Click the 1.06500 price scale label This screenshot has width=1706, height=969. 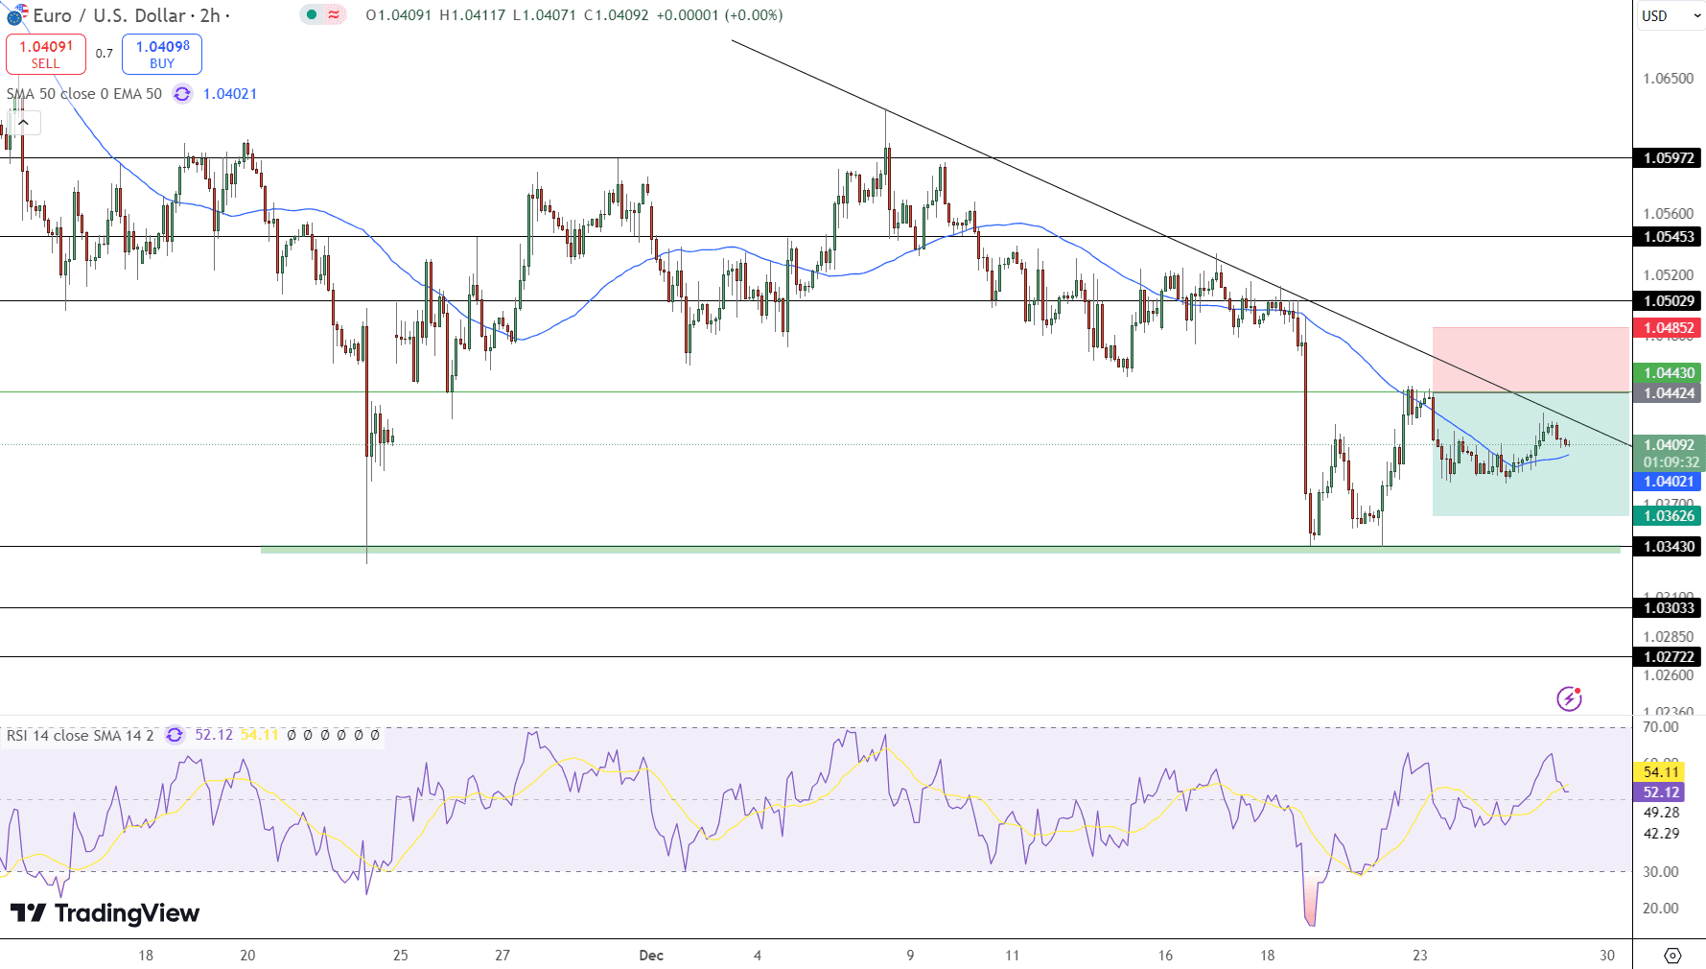[x=1669, y=79]
